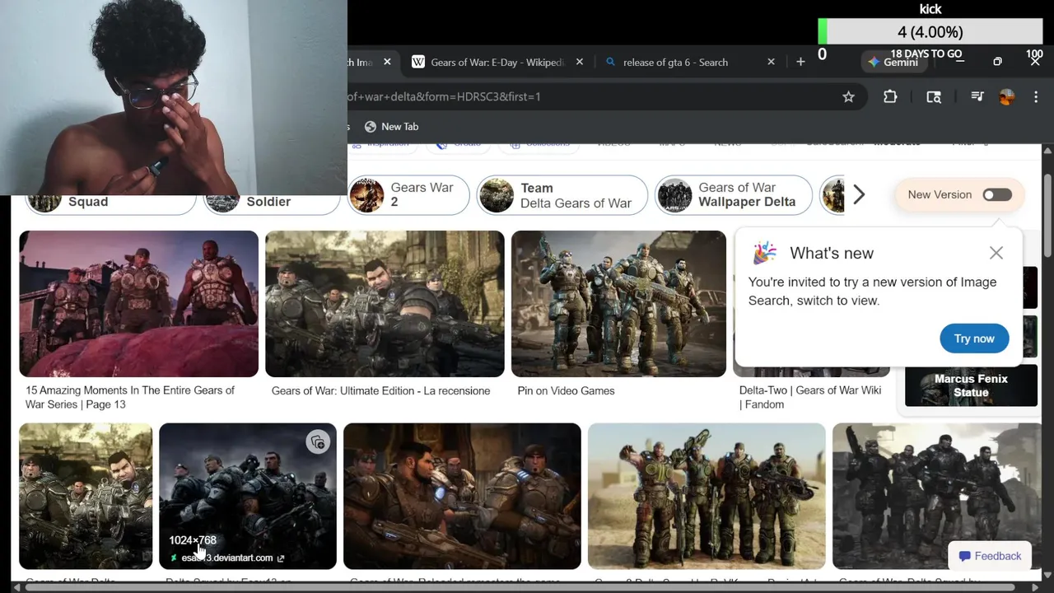Click the Gemini button in the tab strip
The height and width of the screenshot is (593, 1054).
(894, 62)
